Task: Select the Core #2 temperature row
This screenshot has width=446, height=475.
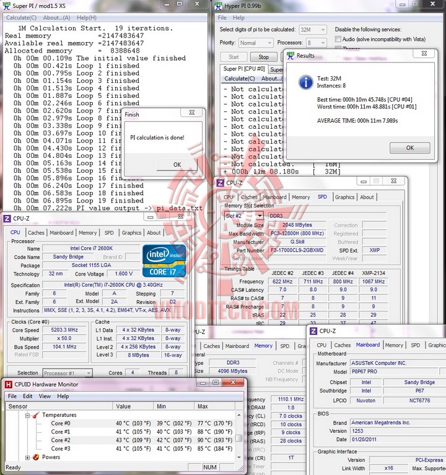Action: [x=142, y=440]
